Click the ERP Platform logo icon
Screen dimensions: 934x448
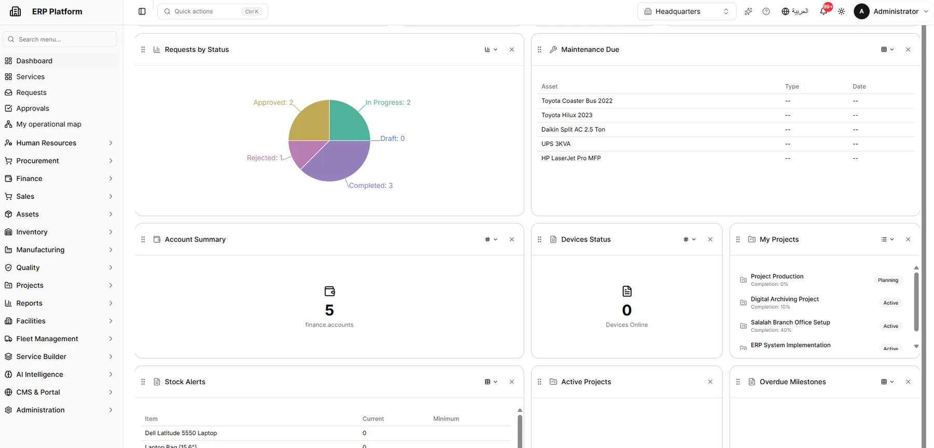click(16, 11)
